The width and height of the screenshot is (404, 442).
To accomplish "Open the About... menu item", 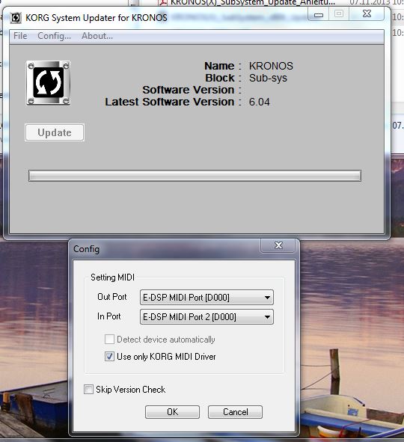I will click(97, 36).
